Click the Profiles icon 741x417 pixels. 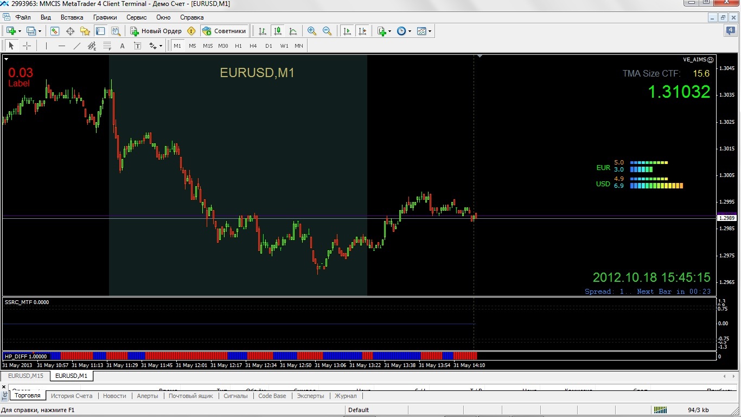coord(31,31)
